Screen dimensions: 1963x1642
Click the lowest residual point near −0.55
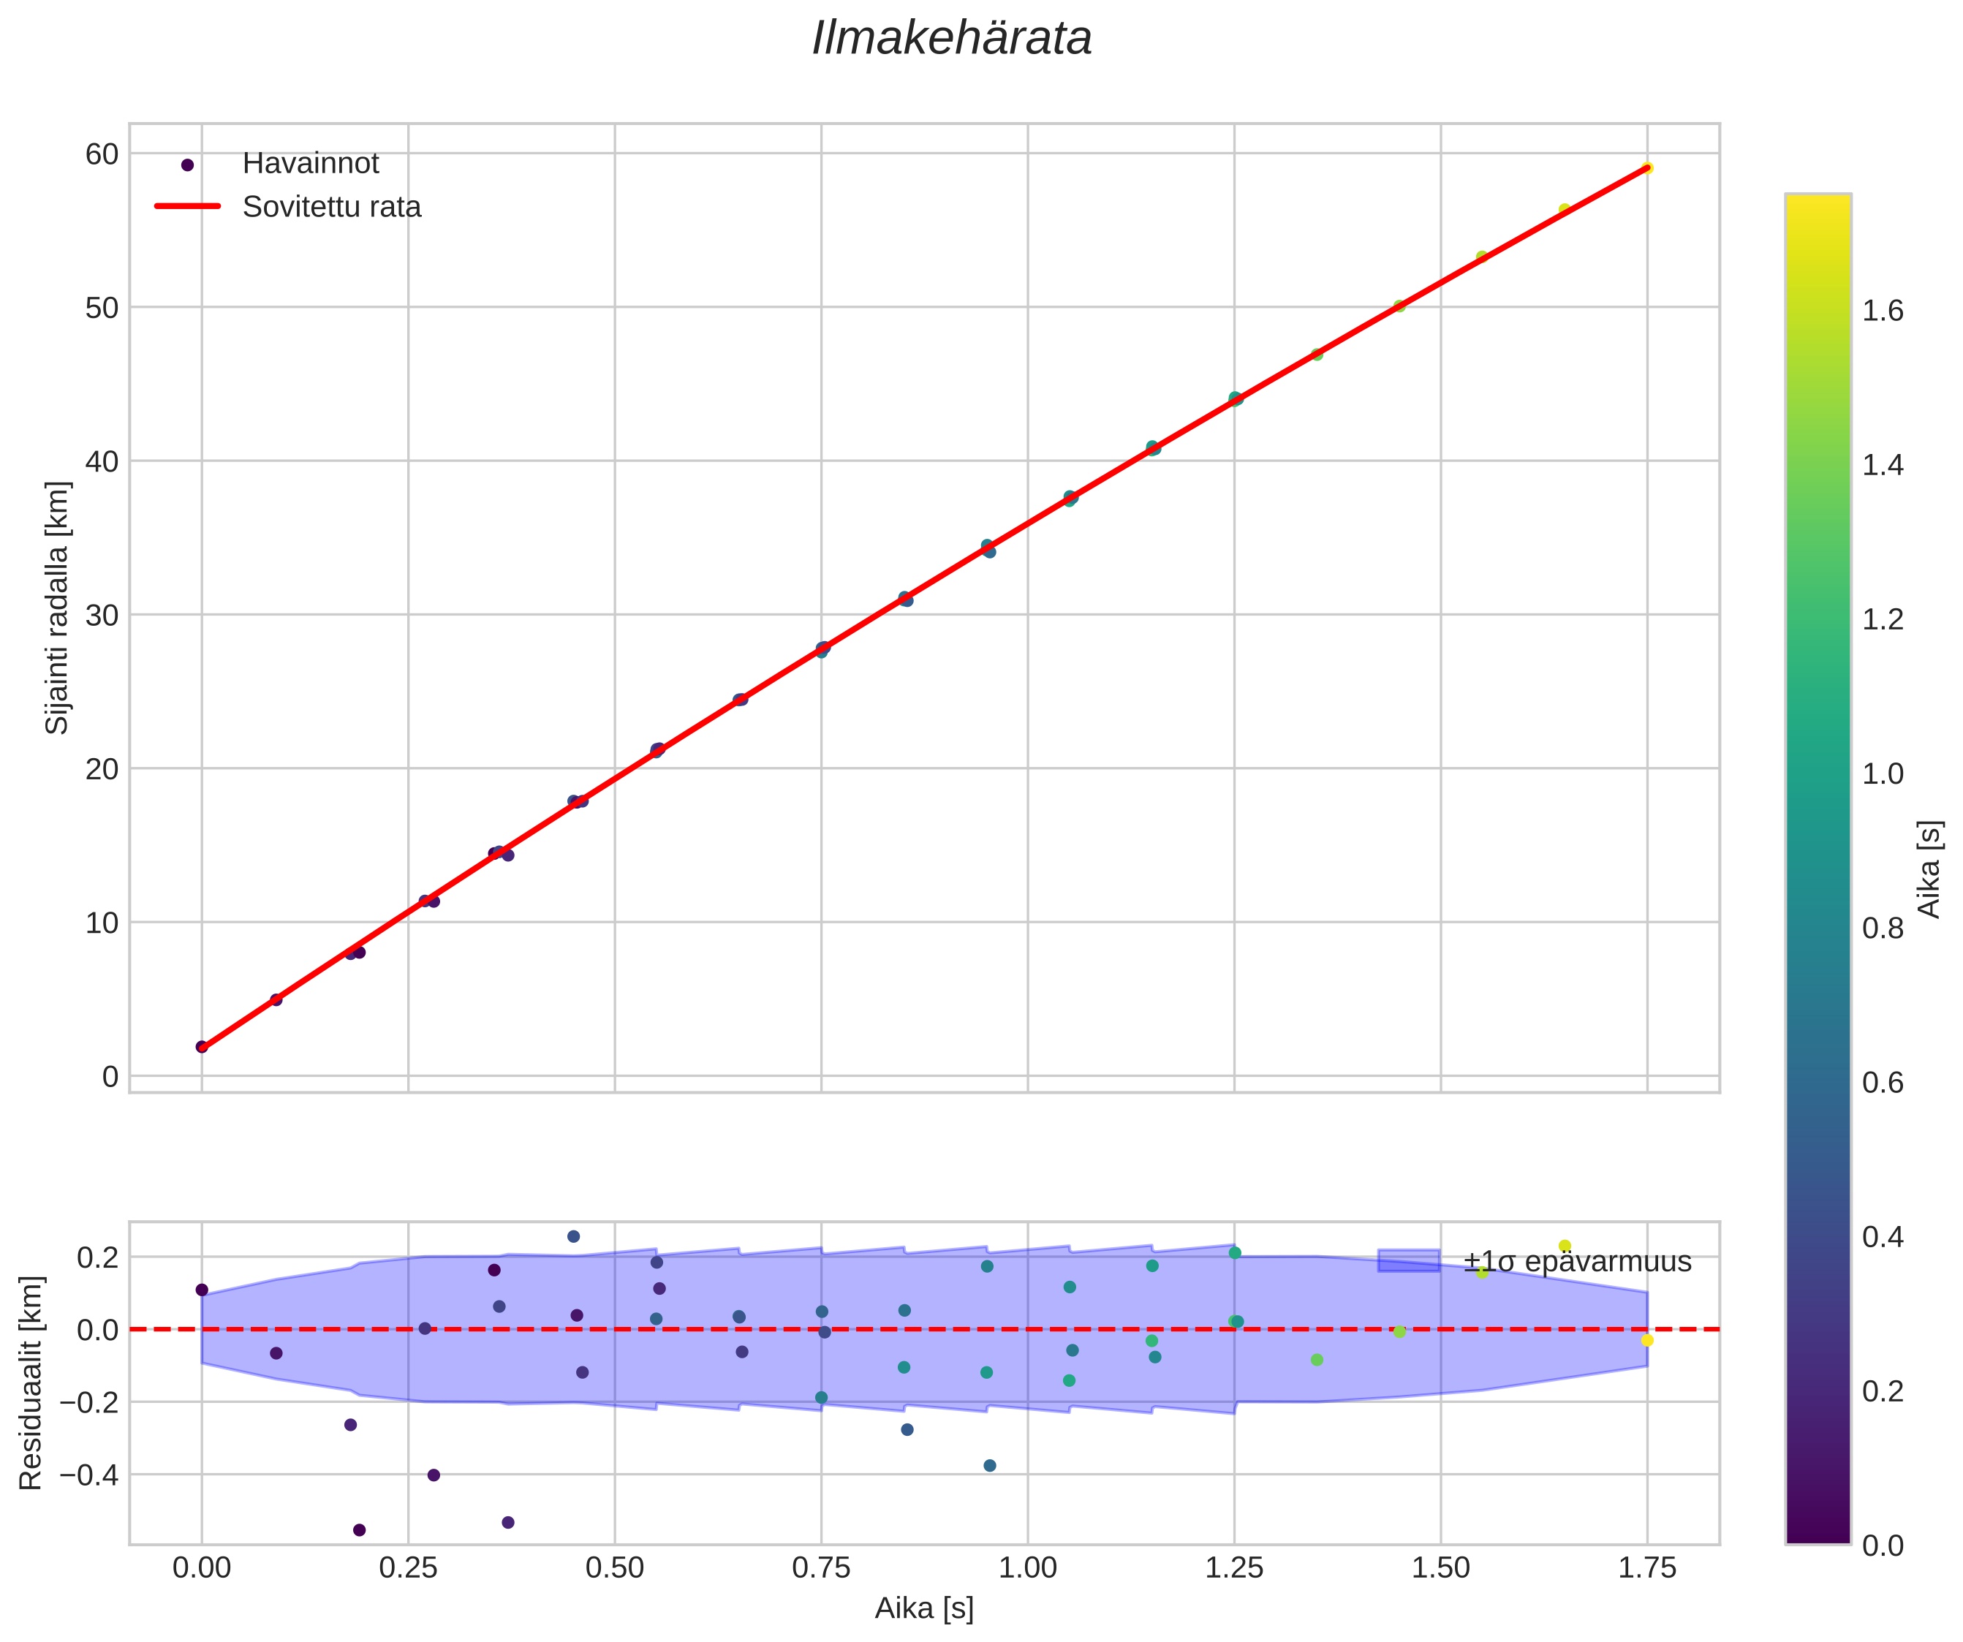coord(359,1530)
